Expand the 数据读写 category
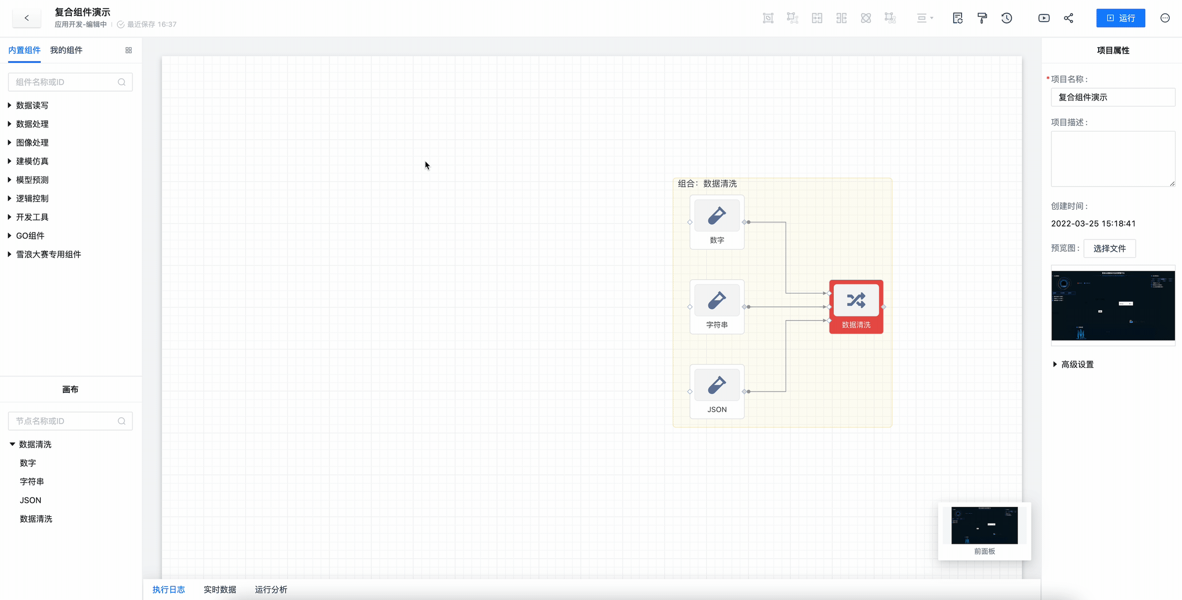Screen dimensions: 1182x600 pos(32,105)
